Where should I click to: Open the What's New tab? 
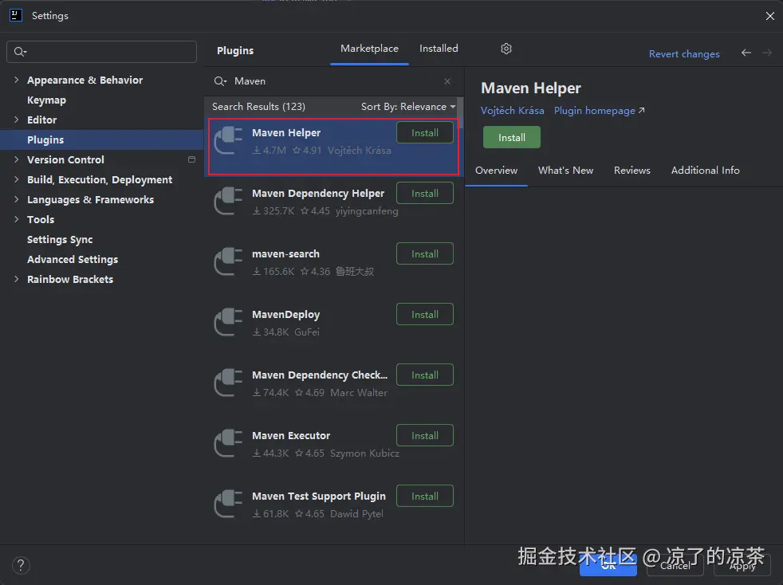[x=565, y=171]
